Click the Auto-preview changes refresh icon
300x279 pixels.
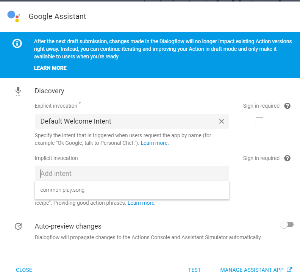pyautogui.click(x=18, y=227)
